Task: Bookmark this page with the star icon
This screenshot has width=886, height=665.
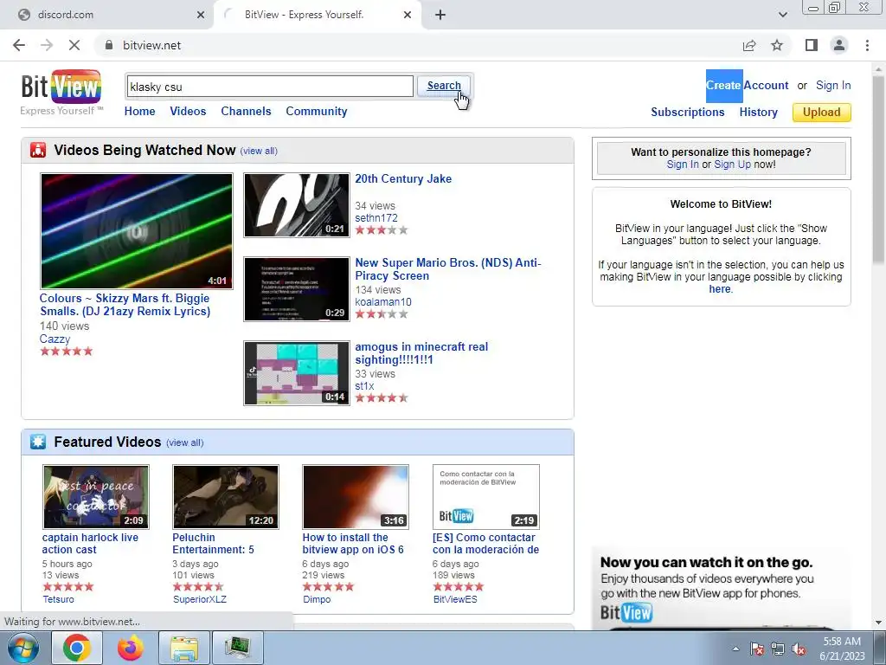Action: [777, 45]
